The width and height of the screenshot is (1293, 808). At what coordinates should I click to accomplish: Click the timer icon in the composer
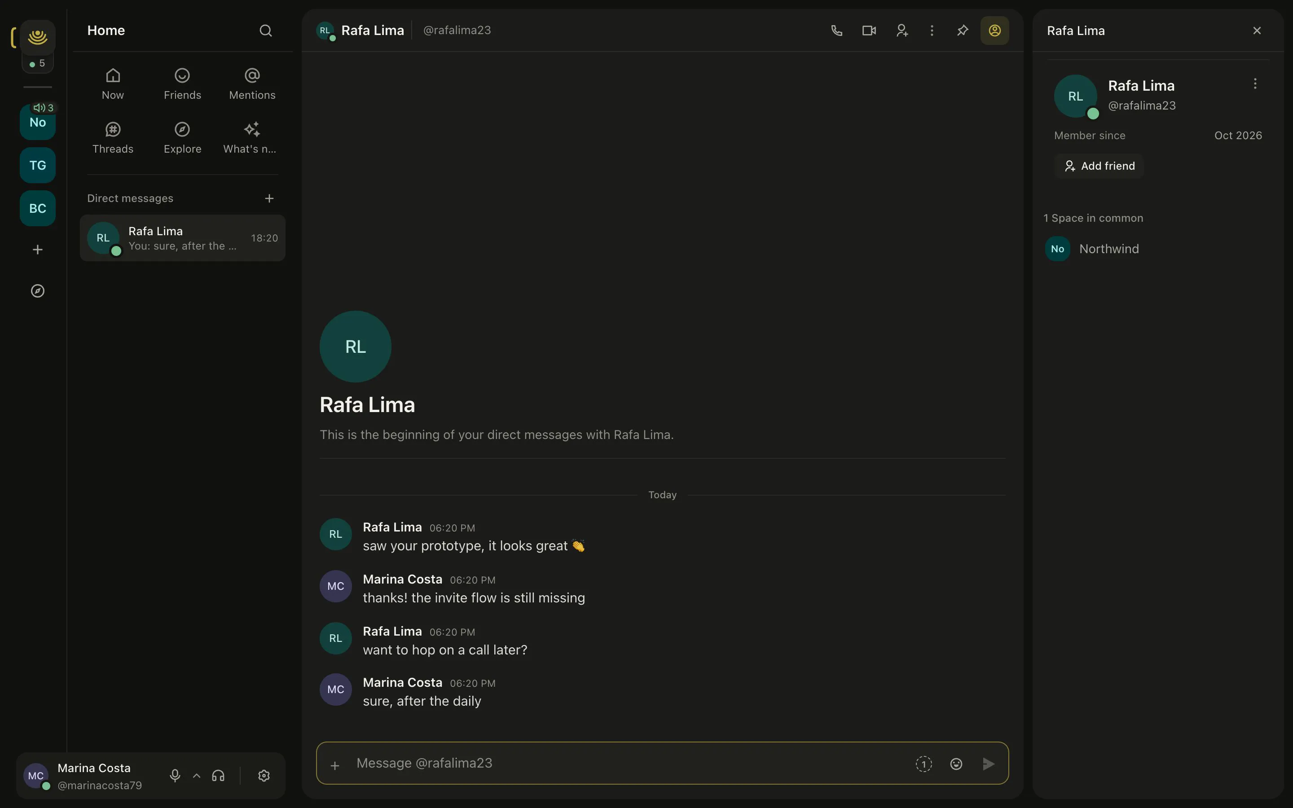tap(924, 764)
